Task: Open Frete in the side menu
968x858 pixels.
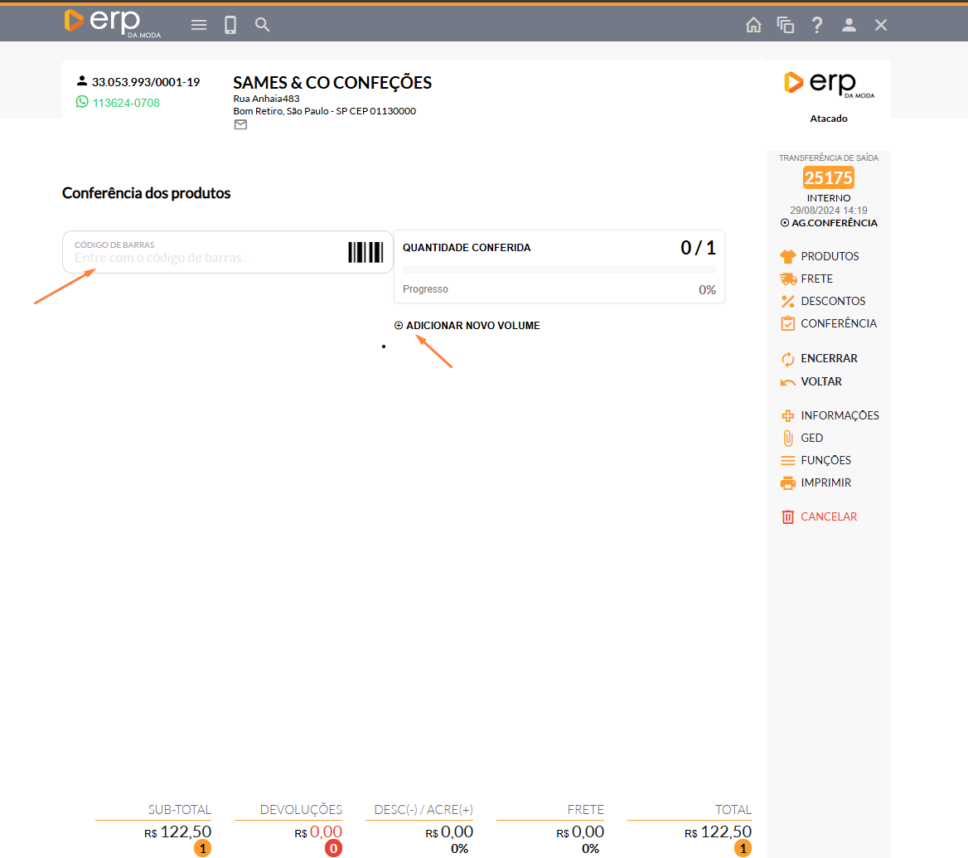Action: [816, 279]
